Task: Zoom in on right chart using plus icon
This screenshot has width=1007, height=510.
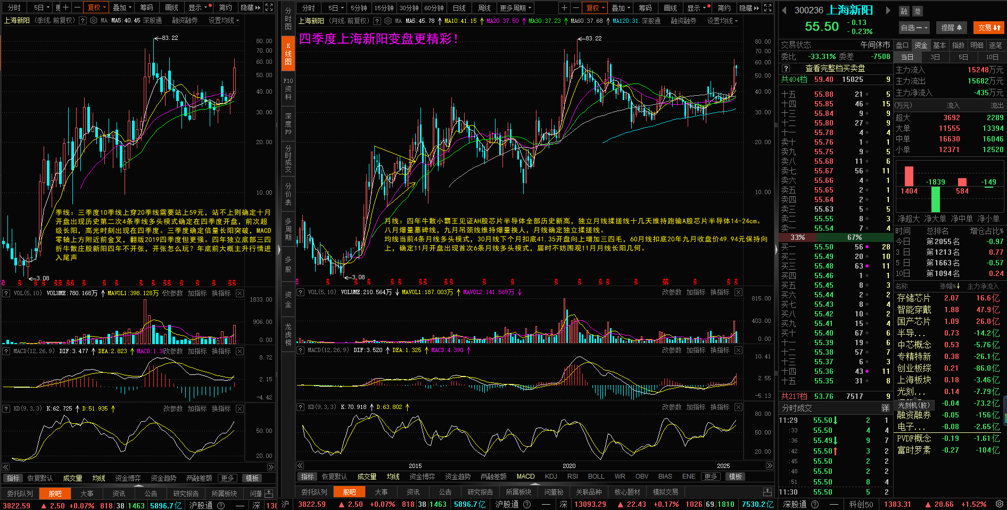Action: point(564,7)
